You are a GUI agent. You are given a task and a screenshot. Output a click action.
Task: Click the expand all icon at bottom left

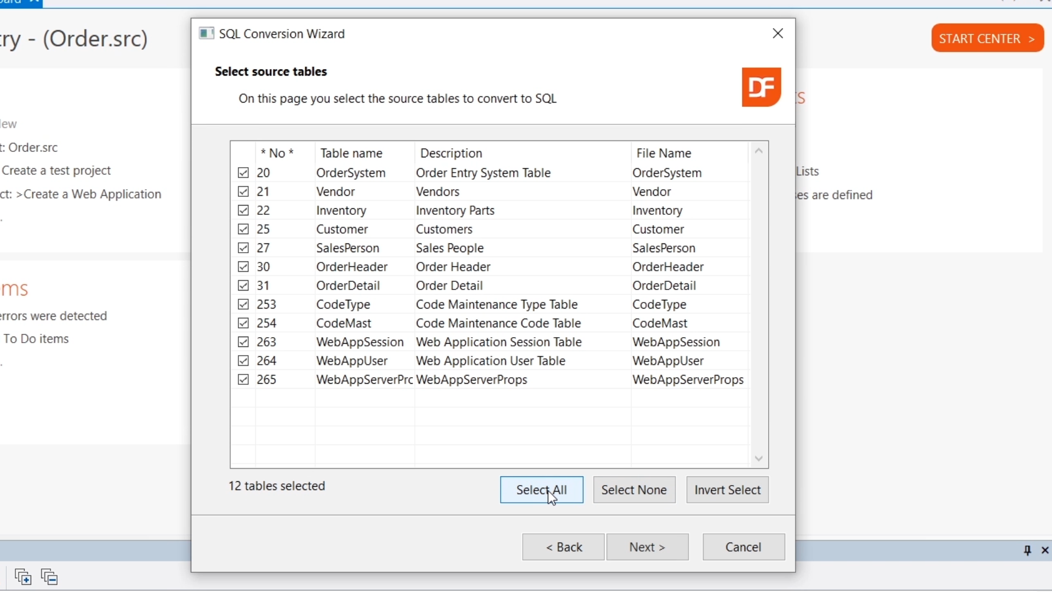pyautogui.click(x=23, y=577)
